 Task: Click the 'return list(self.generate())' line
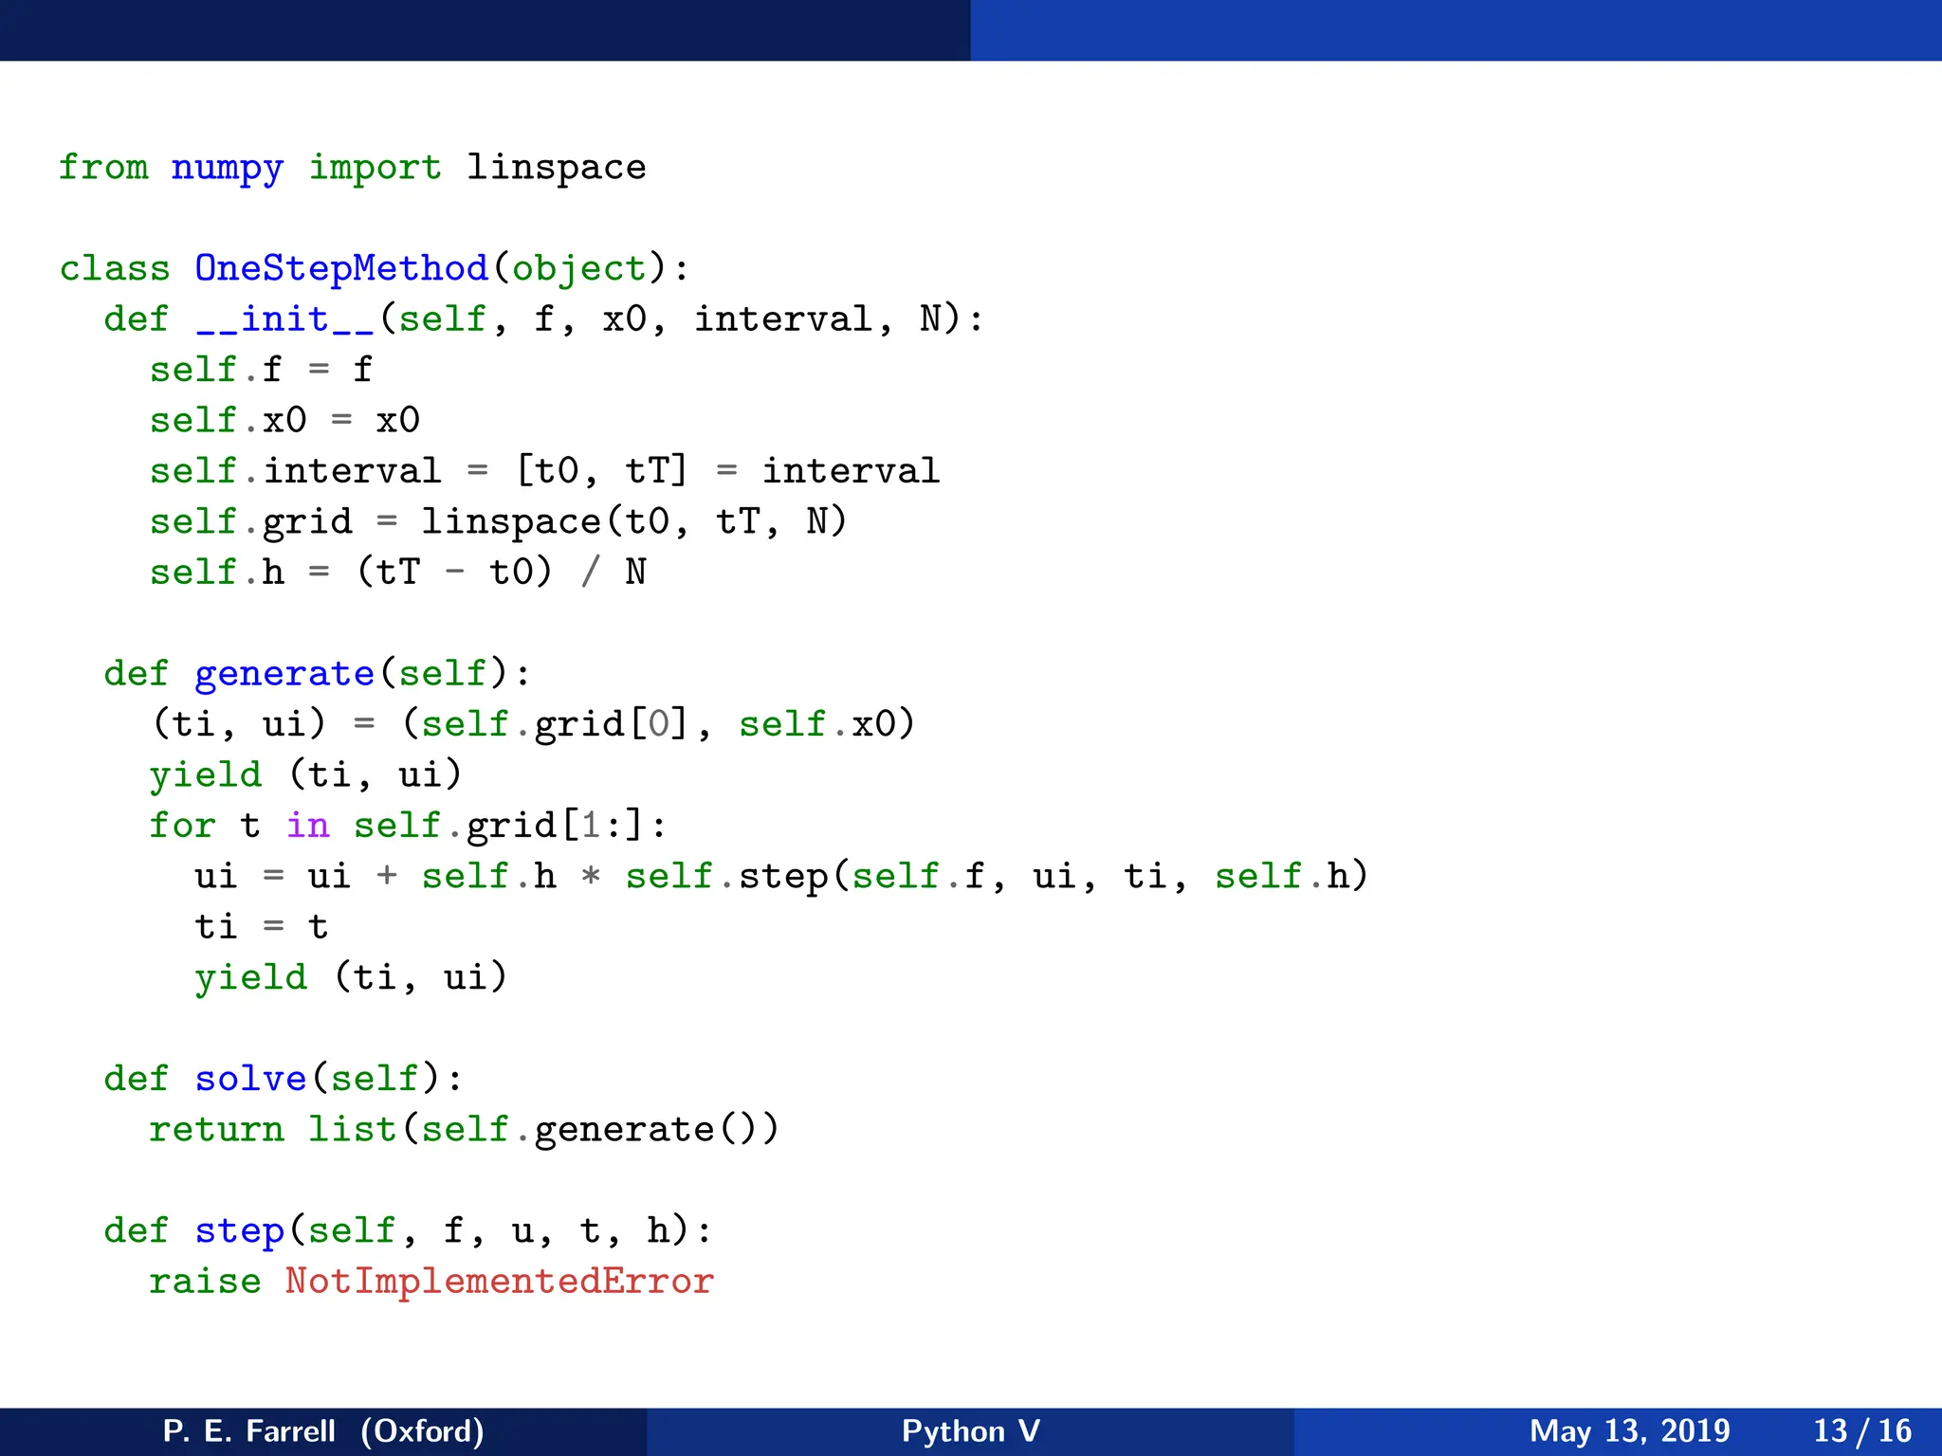coord(464,1130)
